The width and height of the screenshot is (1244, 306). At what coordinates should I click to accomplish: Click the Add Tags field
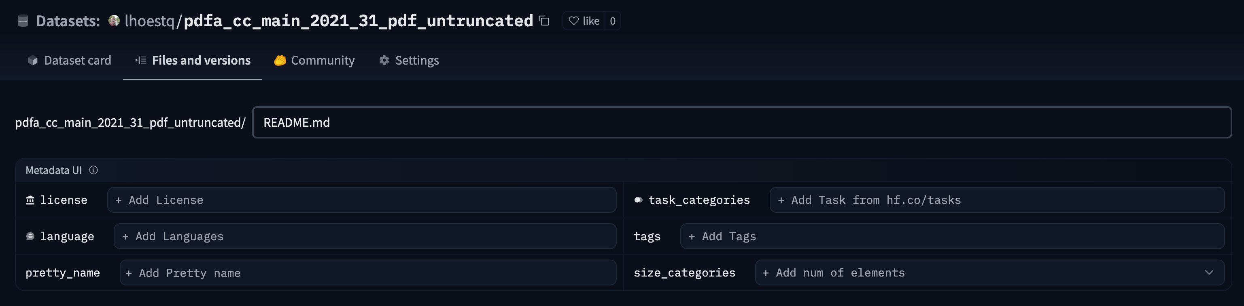coord(952,236)
